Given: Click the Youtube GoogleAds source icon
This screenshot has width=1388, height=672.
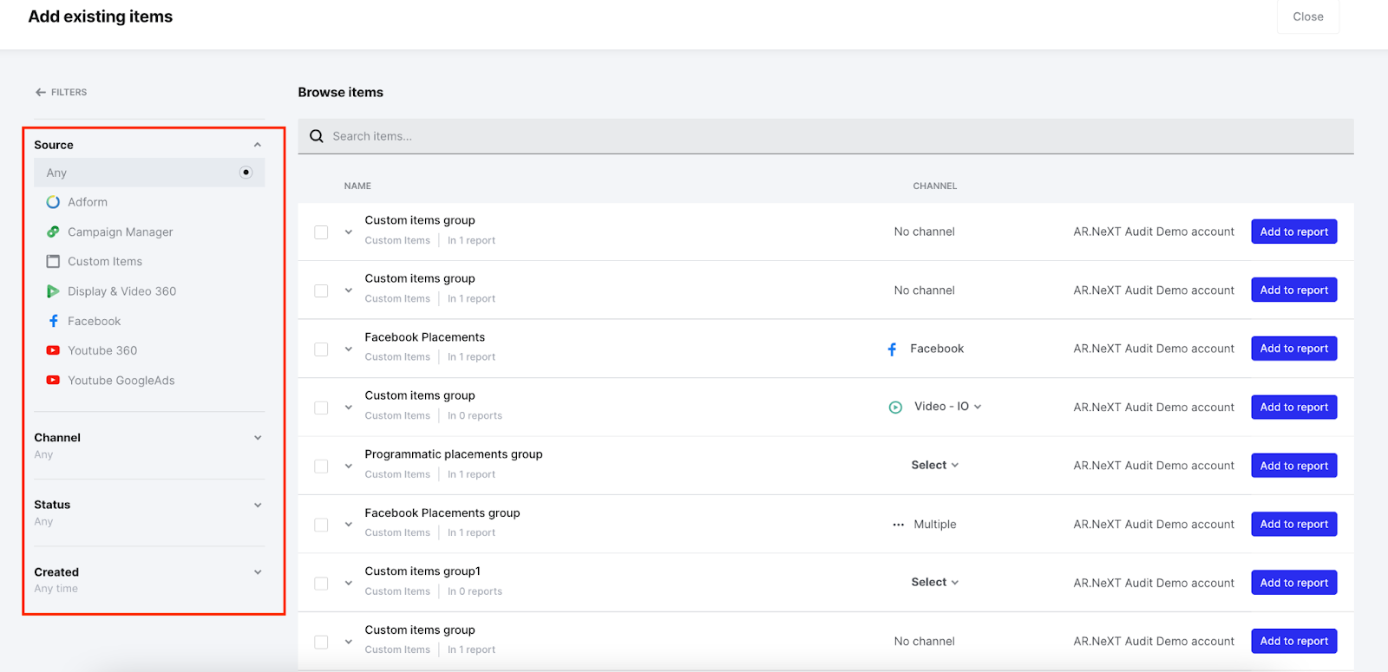Looking at the screenshot, I should [53, 380].
